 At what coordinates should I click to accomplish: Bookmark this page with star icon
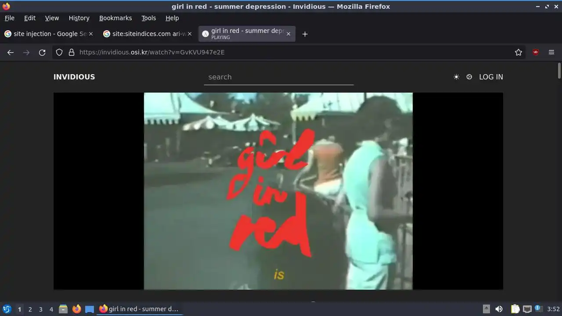(519, 52)
